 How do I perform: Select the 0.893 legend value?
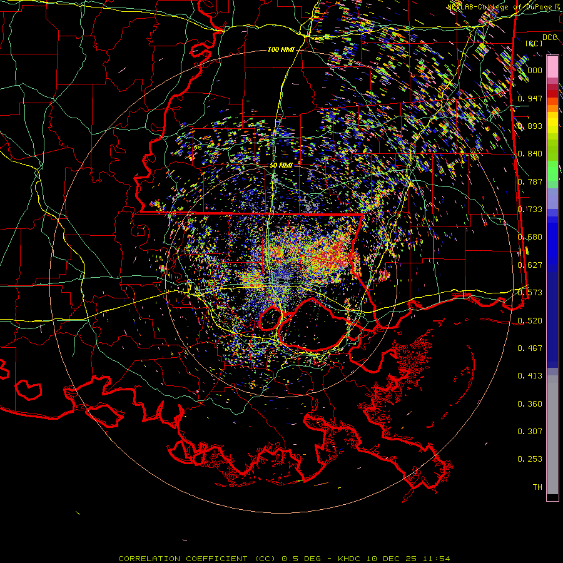(530, 126)
